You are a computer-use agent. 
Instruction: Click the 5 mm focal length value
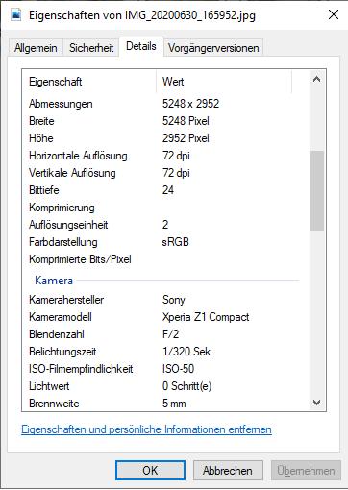point(174,404)
